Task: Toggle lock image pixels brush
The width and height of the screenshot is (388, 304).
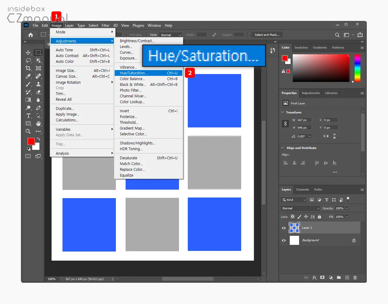Action: coord(299,217)
